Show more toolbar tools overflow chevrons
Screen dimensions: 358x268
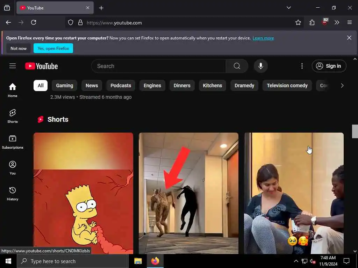tap(337, 22)
